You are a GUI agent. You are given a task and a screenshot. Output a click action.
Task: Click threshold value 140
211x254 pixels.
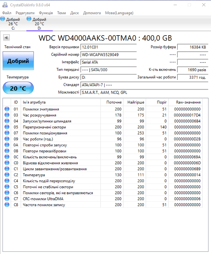click(x=163, y=127)
